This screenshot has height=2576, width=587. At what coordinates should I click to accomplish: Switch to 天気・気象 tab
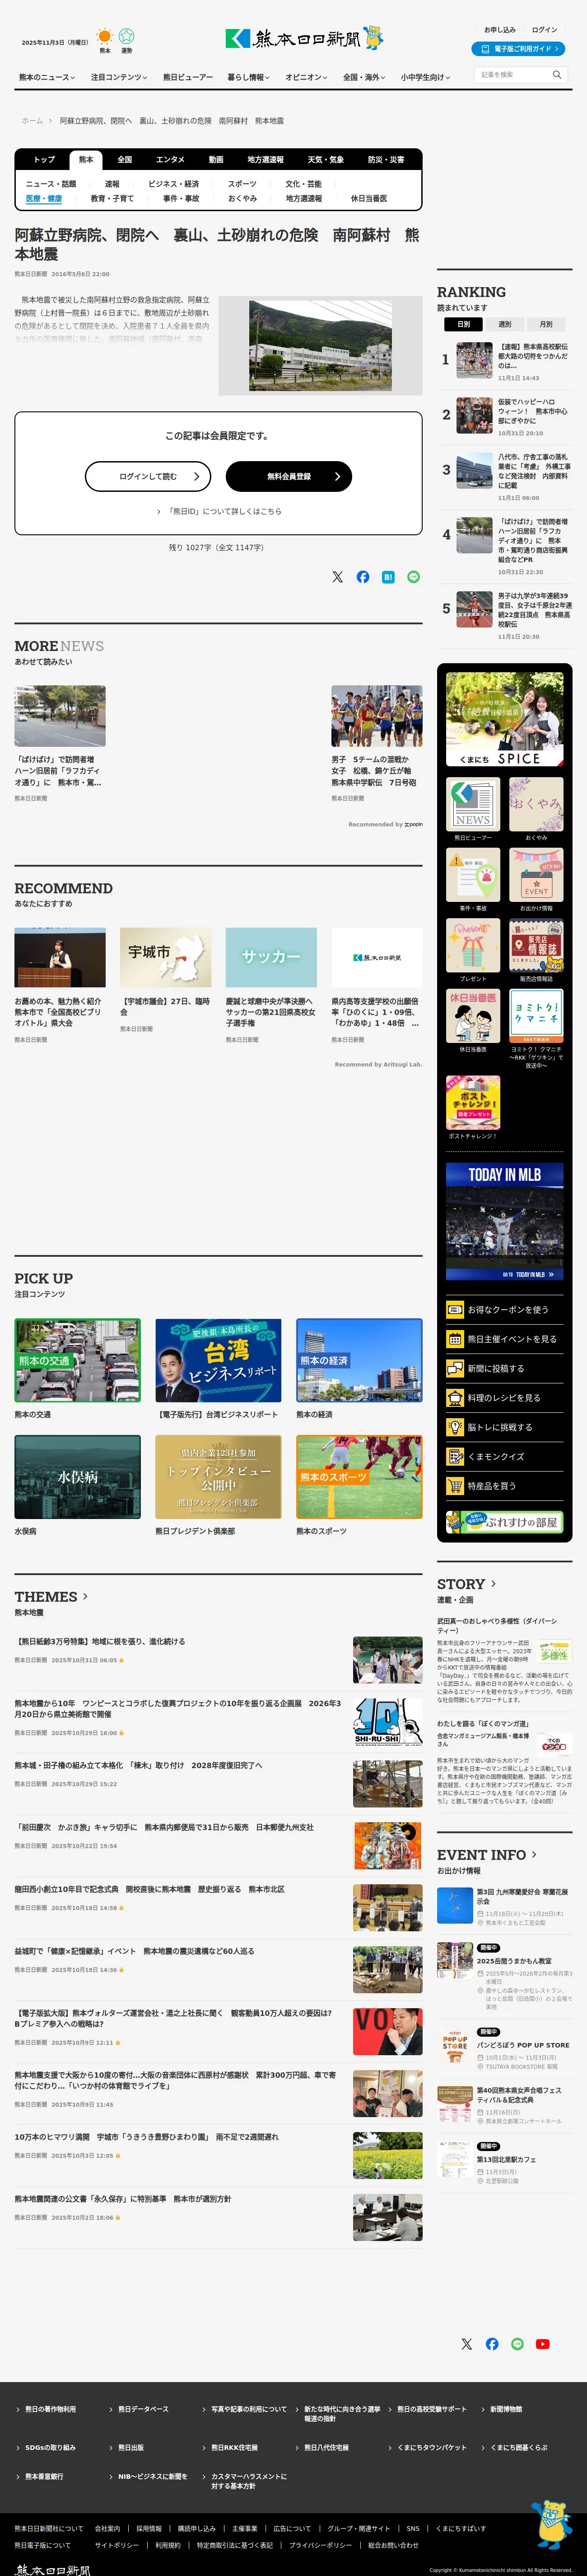point(326,160)
